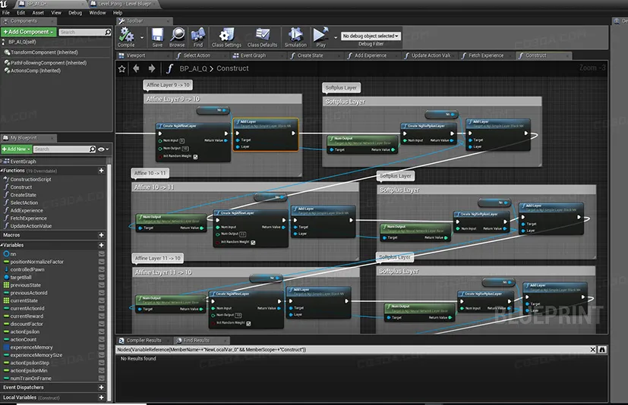This screenshot has height=405, width=628.
Task: Click the variable type pill for actionEpsilon
Action: pyautogui.click(x=6, y=331)
